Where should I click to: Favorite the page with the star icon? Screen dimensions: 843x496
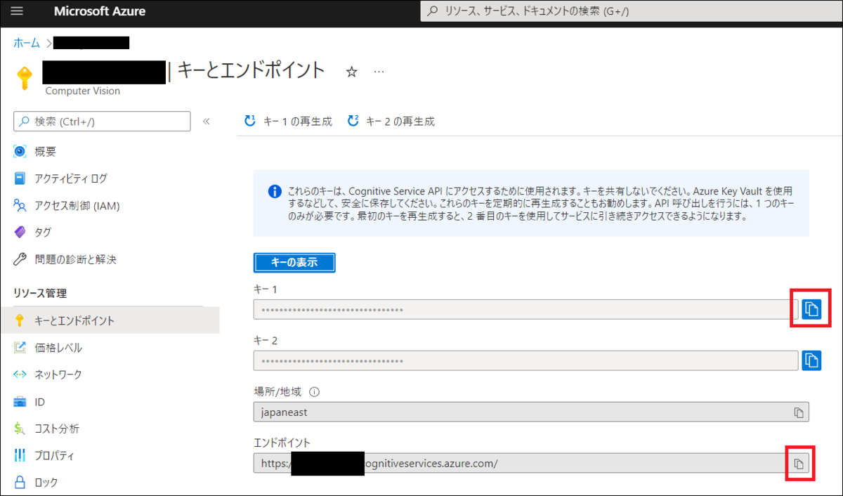coord(352,72)
